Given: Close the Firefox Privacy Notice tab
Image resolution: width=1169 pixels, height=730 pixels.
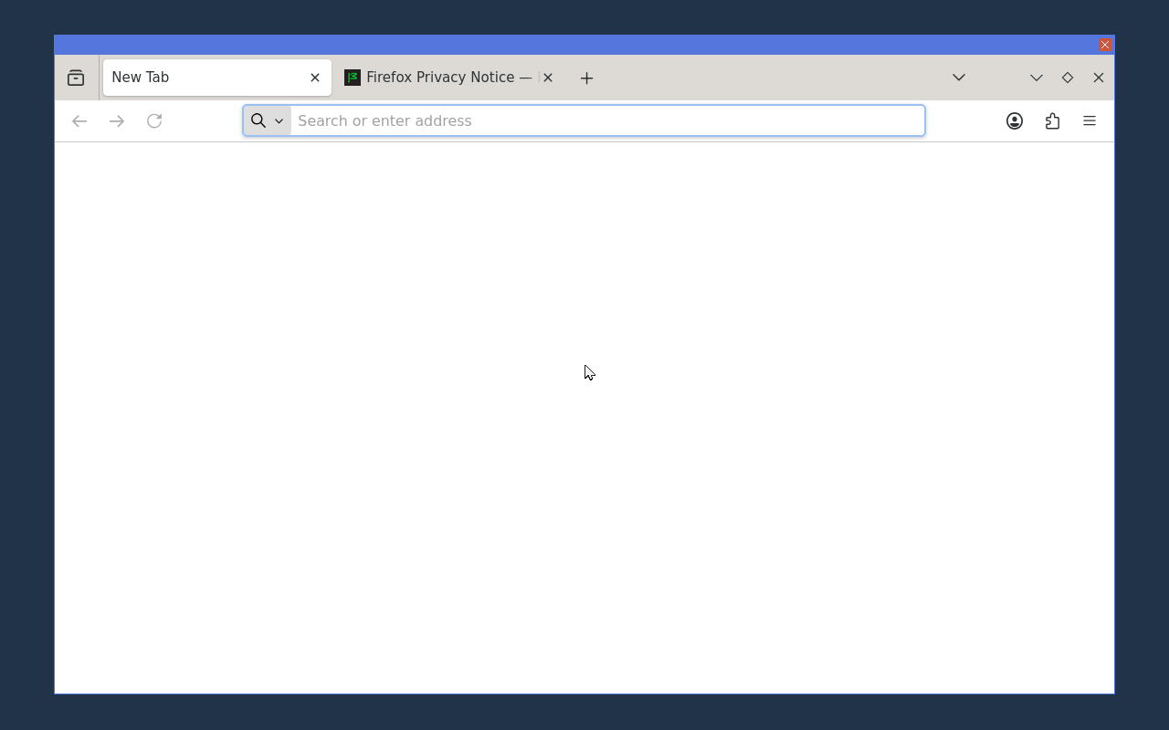Looking at the screenshot, I should [x=548, y=78].
